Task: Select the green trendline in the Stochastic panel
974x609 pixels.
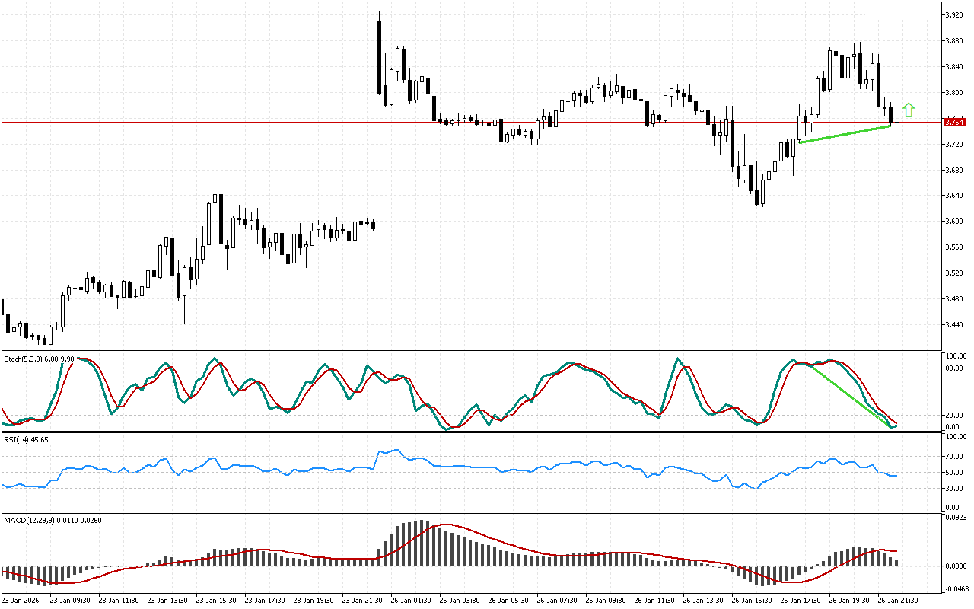Action: 848,395
